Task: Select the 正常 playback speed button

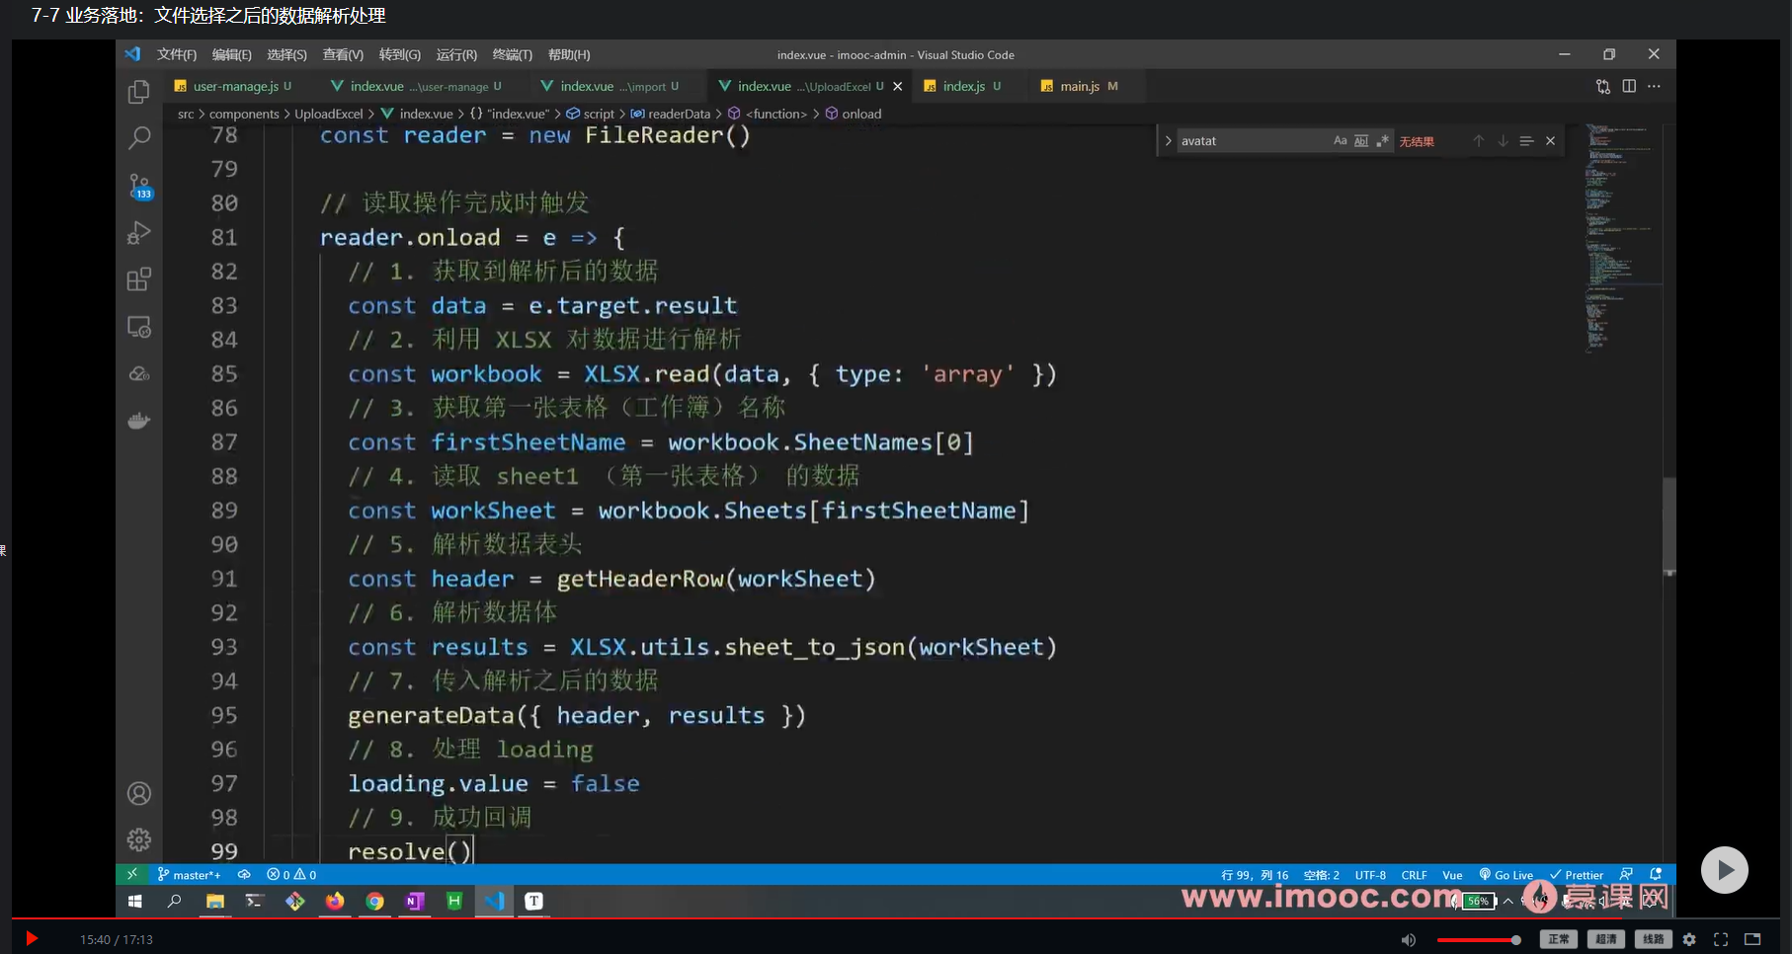Action: tap(1559, 939)
